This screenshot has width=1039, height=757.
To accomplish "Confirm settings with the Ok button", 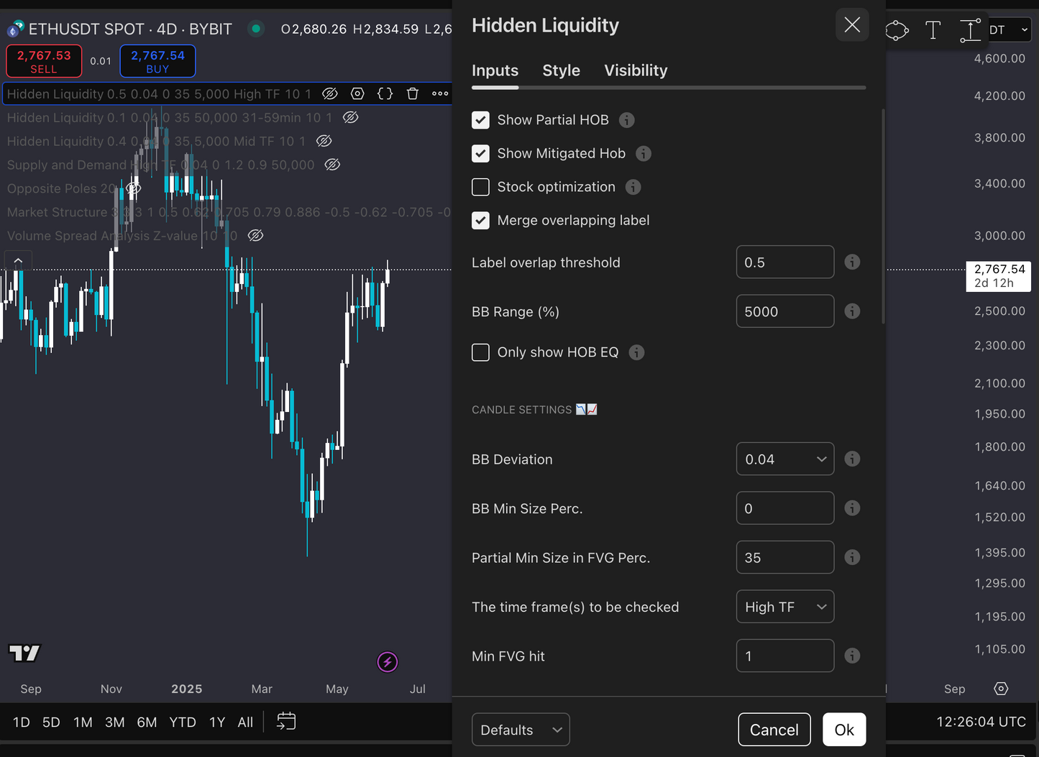I will [x=844, y=729].
